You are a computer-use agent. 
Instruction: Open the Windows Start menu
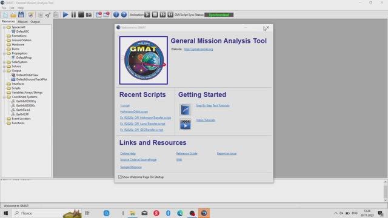(x=5, y=213)
